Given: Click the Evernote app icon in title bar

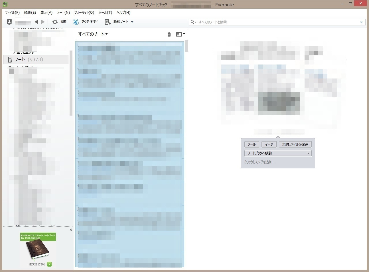Looking at the screenshot, I should tap(5, 4).
